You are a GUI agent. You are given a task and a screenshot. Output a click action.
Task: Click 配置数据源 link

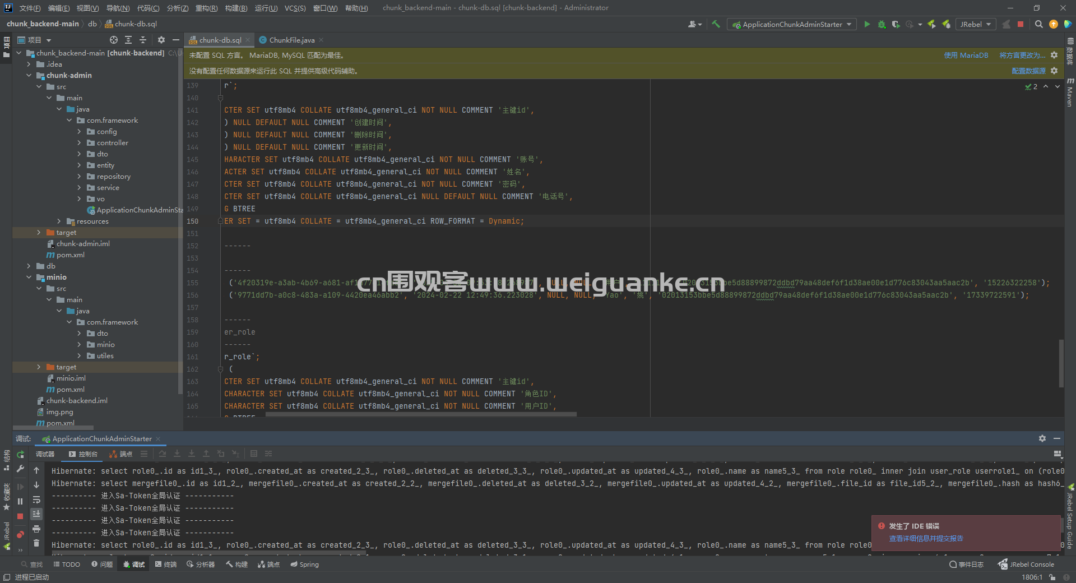tap(1028, 71)
